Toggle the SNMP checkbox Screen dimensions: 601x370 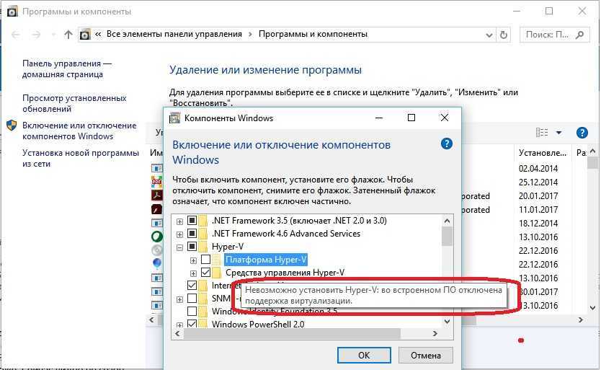pyautogui.click(x=192, y=298)
